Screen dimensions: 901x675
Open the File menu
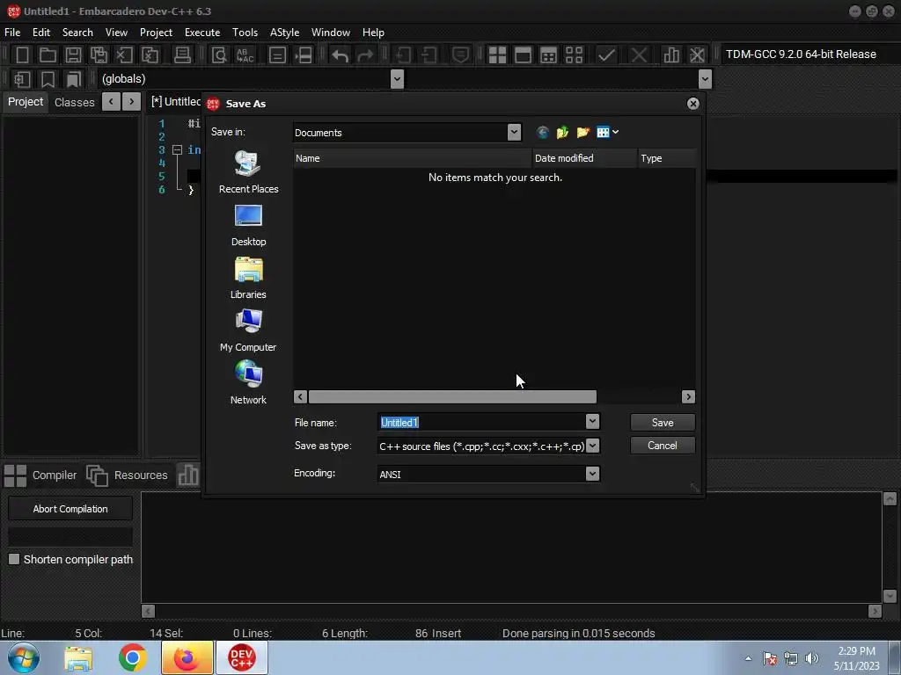click(12, 33)
